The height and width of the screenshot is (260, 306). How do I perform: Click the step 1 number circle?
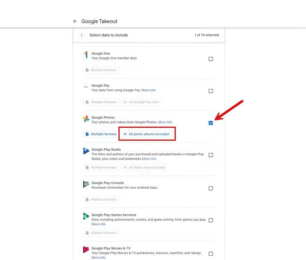(x=81, y=35)
